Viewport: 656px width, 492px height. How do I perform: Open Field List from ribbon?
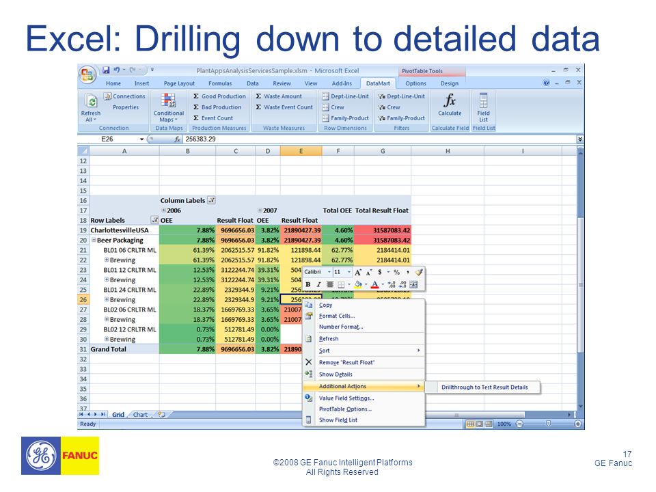coord(483,107)
